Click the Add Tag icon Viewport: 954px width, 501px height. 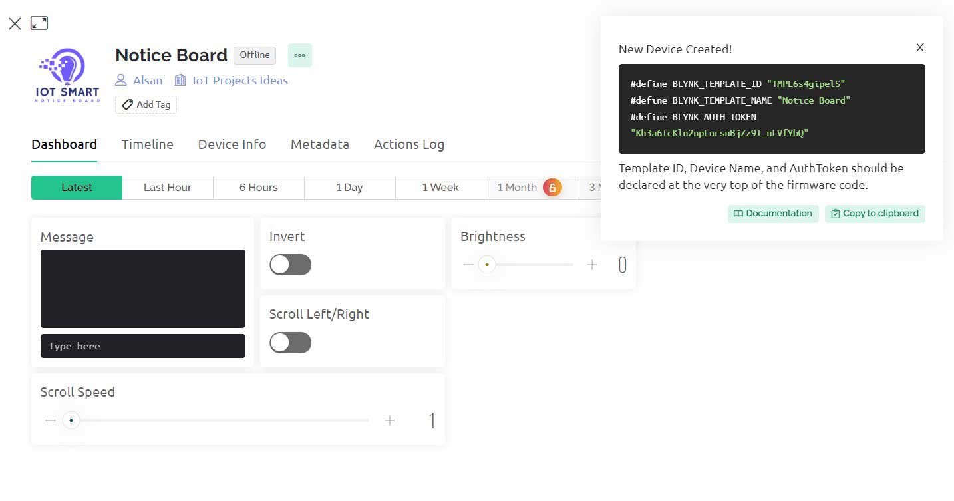tap(126, 104)
